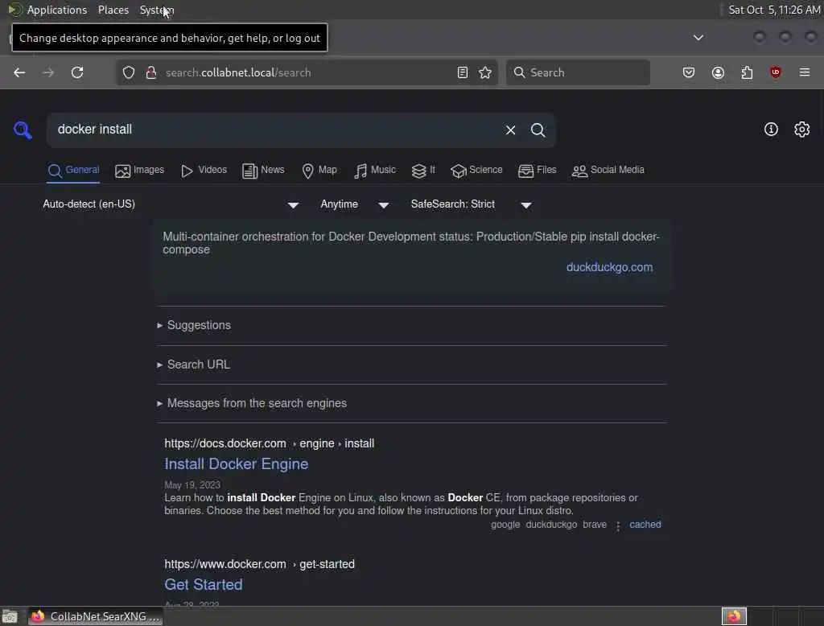Click the Firefox workspace icon in bottom panel
The image size is (824, 626).
(x=734, y=616)
